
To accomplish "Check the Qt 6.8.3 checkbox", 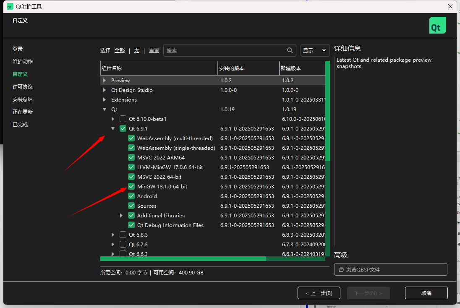I will [123, 235].
